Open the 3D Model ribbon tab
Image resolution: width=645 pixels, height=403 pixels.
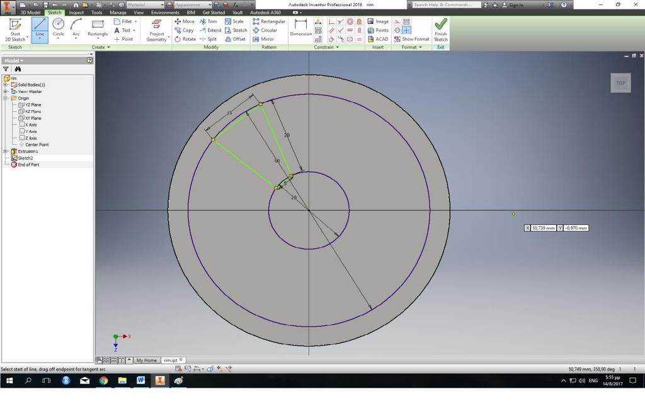coord(30,13)
